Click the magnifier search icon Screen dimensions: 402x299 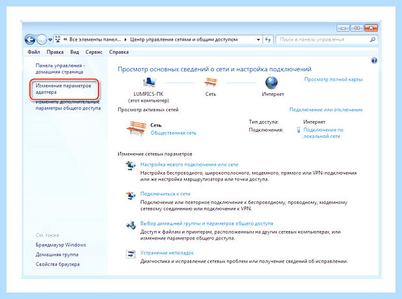(x=373, y=39)
